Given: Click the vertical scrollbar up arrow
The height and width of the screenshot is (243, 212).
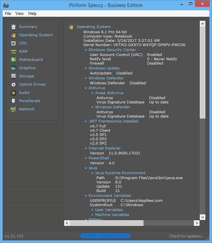Looking at the screenshot, I should (202, 24).
